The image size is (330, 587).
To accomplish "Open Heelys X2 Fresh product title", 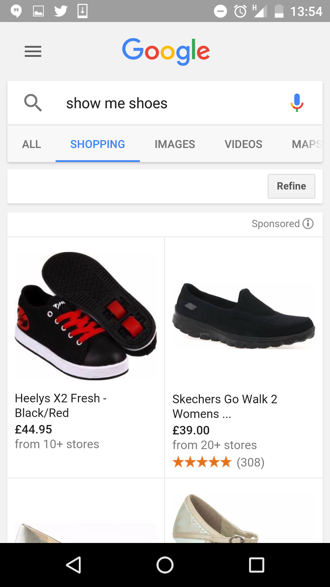I will click(x=61, y=405).
